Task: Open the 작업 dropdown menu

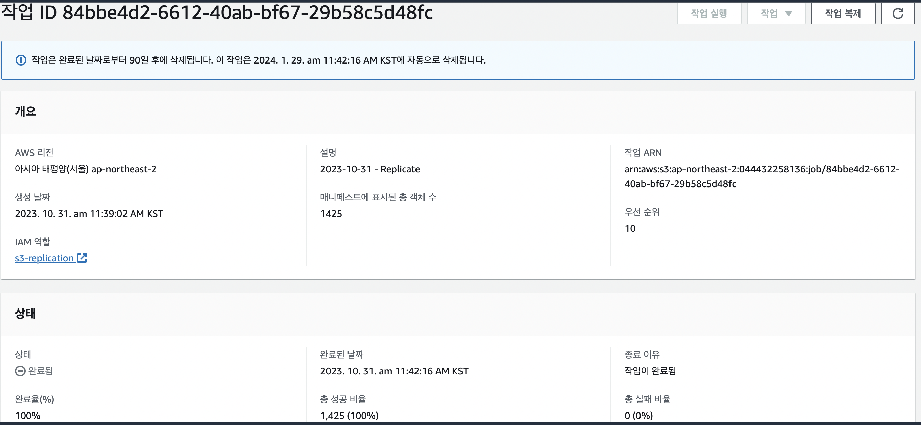Action: point(776,14)
